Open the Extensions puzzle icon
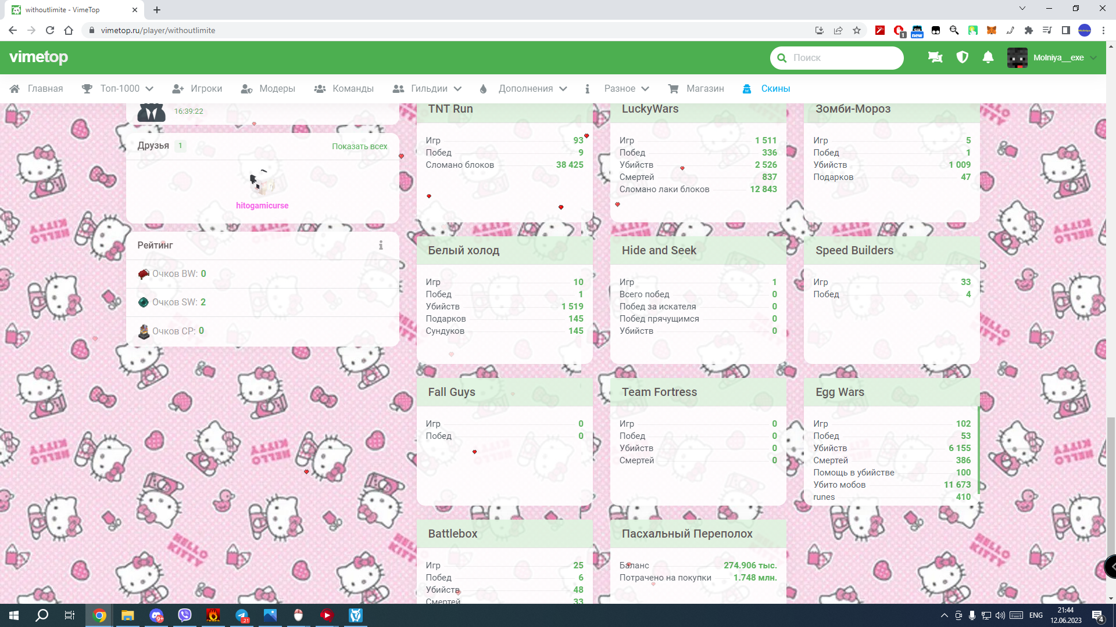 [x=1029, y=30]
